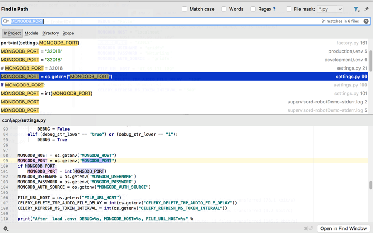Viewport: 373px width, 233px height.
Task: Click Open in Find Window button
Action: tap(344, 228)
